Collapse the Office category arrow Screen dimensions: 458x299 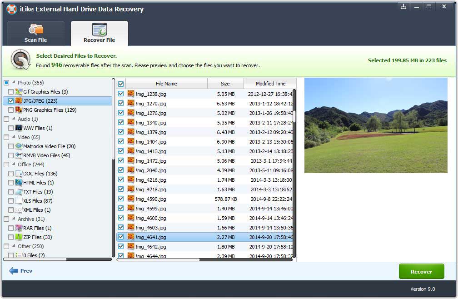pyautogui.click(x=14, y=164)
